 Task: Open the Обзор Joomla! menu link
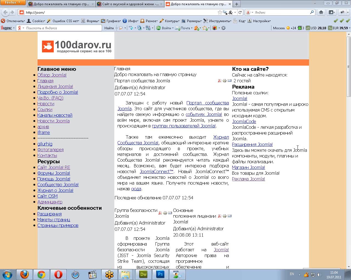pyautogui.click(x=52, y=75)
